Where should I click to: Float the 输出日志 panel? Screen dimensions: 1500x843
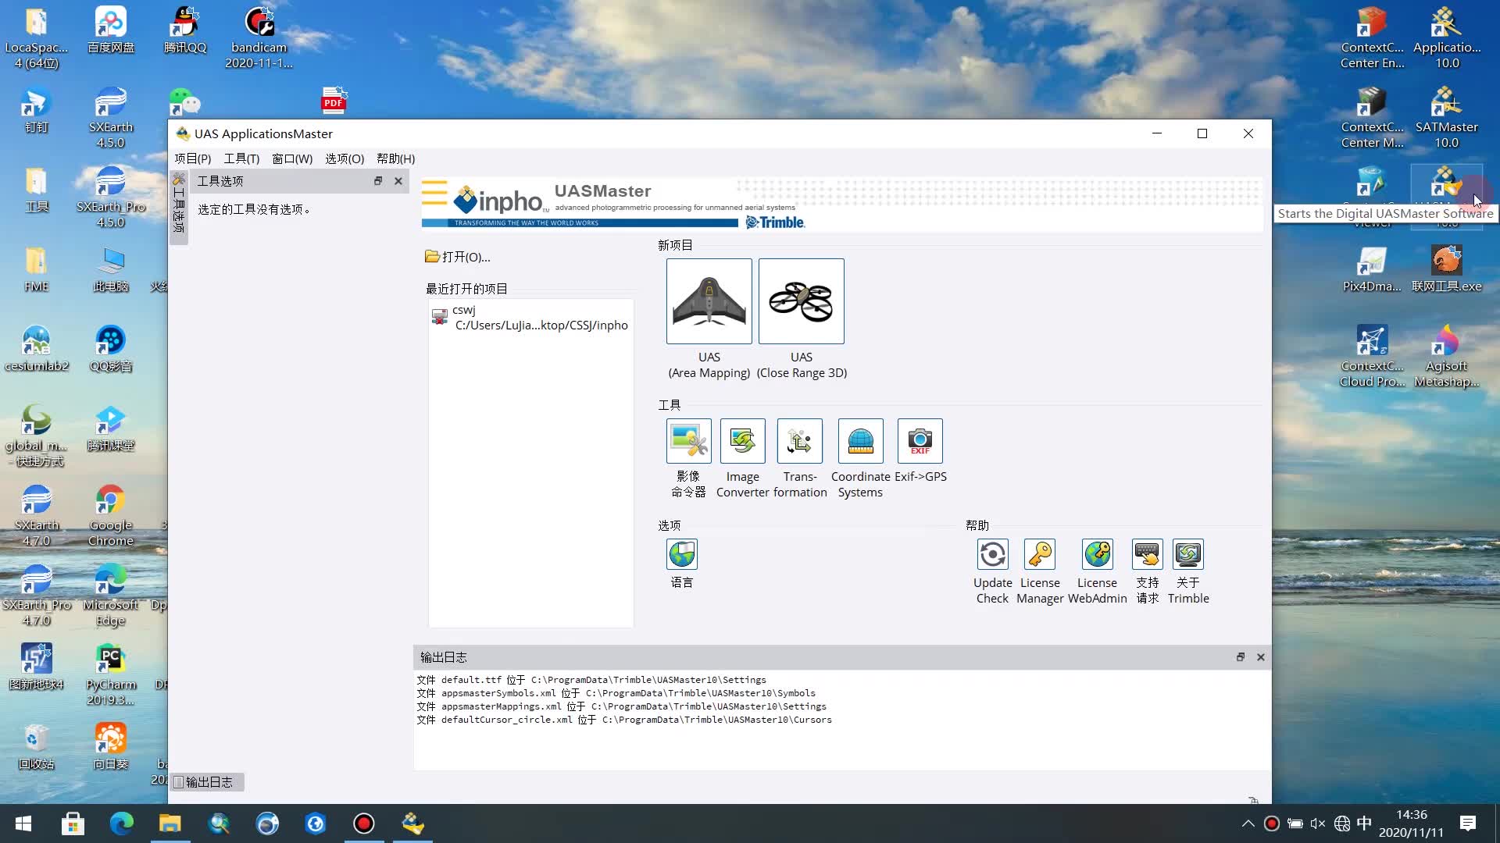1241,657
